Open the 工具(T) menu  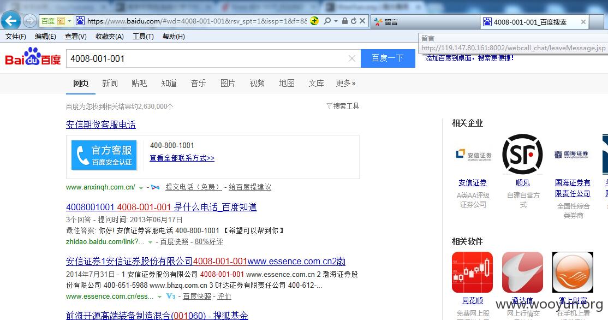click(143, 37)
